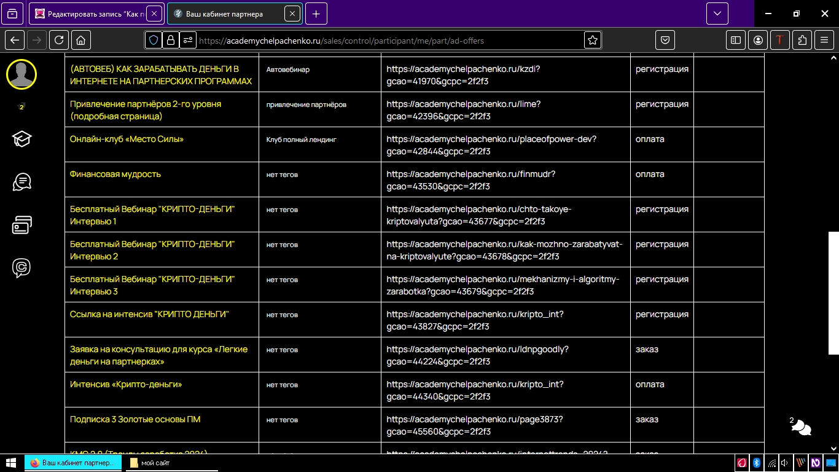Open the Firefox account menu

(759, 40)
